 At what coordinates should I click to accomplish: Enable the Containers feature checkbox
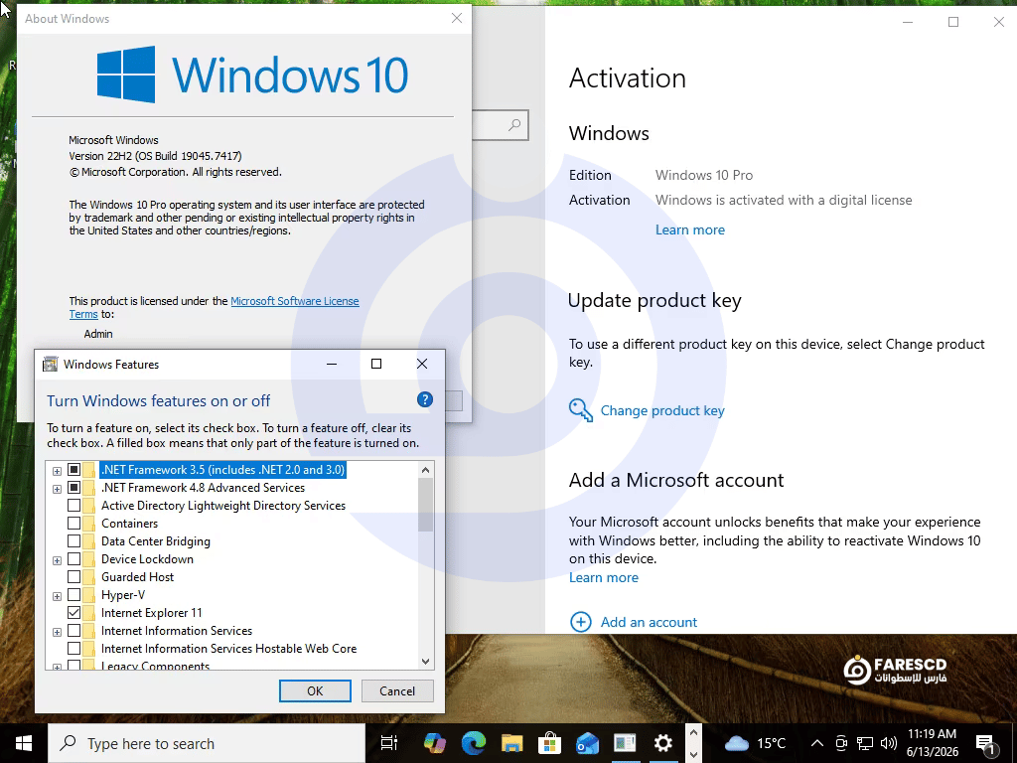click(73, 523)
